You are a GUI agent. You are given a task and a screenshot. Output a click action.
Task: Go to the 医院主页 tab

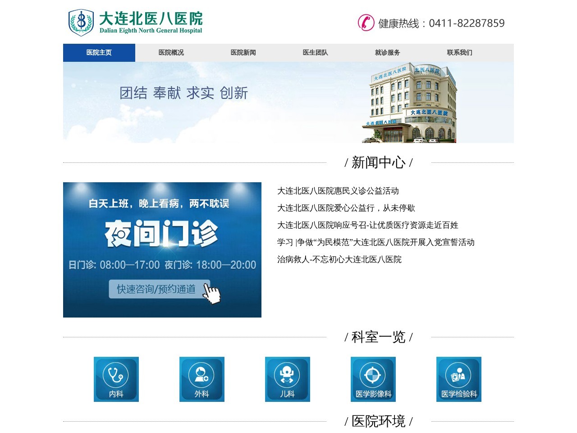tap(99, 53)
